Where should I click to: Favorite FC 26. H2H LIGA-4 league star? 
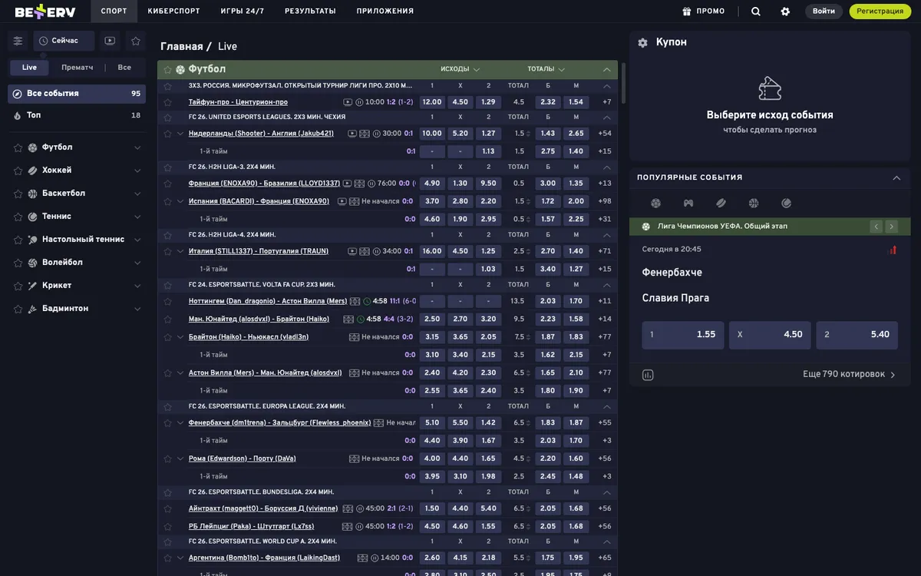point(168,235)
